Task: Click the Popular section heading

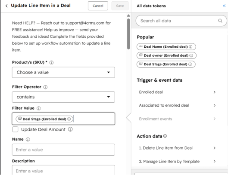Action: click(x=145, y=37)
